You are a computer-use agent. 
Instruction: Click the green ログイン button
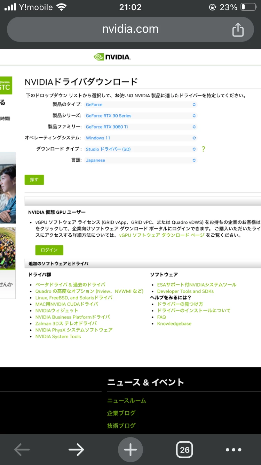tap(49, 250)
